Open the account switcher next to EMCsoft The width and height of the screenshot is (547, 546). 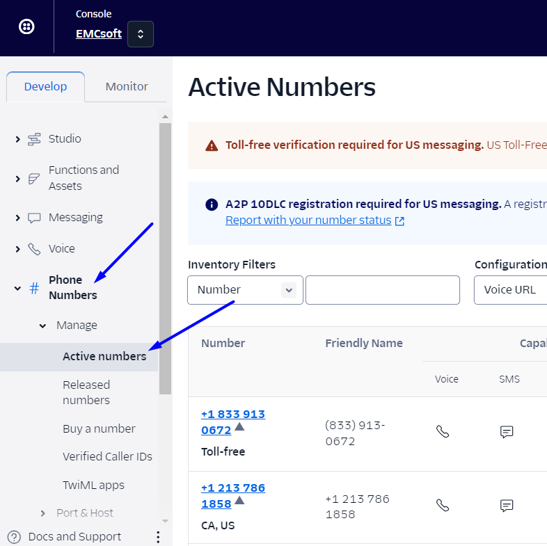pyautogui.click(x=141, y=34)
